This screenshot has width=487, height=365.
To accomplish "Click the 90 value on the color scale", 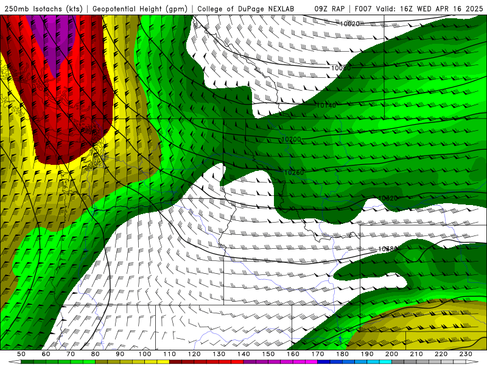I will click(x=120, y=354).
